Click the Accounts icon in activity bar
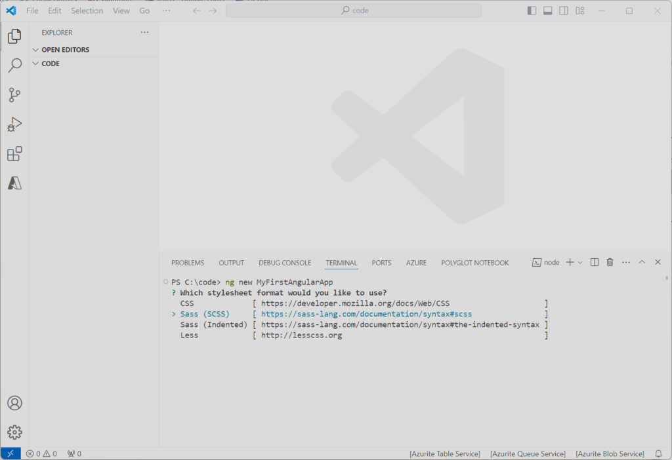This screenshot has height=460, width=672. (14, 403)
